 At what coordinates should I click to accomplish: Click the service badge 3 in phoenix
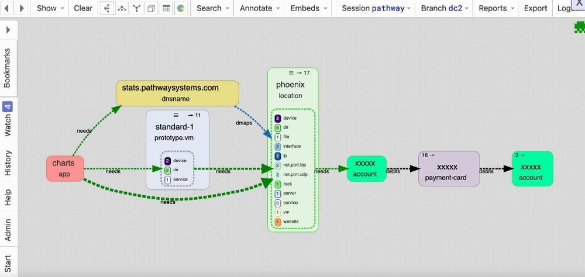click(277, 203)
